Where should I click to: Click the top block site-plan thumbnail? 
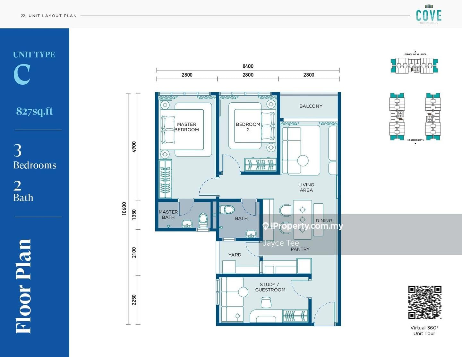click(x=415, y=66)
